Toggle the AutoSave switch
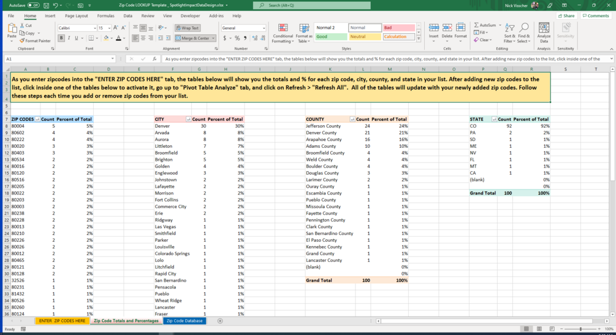616x335 pixels. (x=33, y=6)
